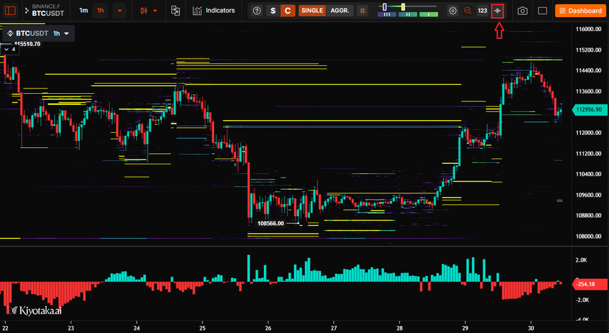
Task: Toggle the orange grid hash icon
Action: point(362,11)
